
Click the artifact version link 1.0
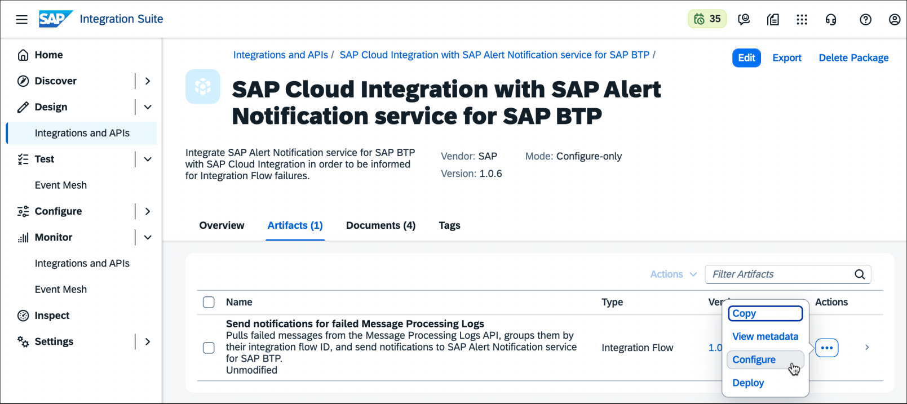[715, 348]
